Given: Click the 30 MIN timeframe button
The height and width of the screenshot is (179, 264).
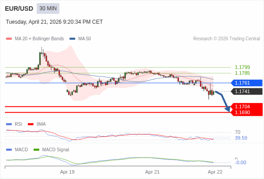Looking at the screenshot, I should click(x=48, y=9).
